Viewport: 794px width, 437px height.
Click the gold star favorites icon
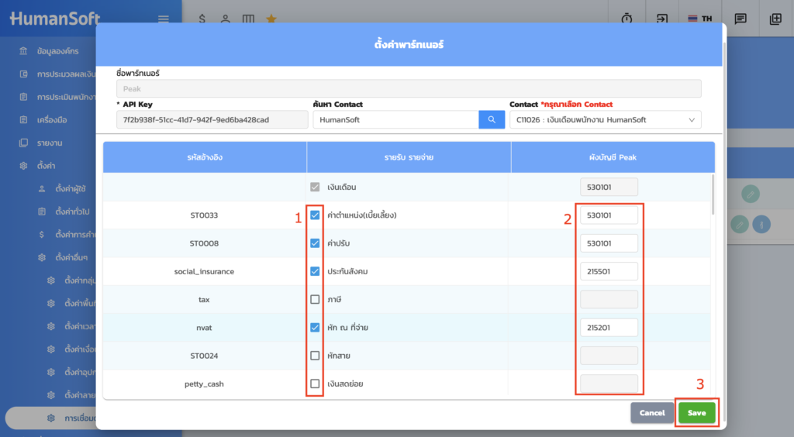point(271,19)
